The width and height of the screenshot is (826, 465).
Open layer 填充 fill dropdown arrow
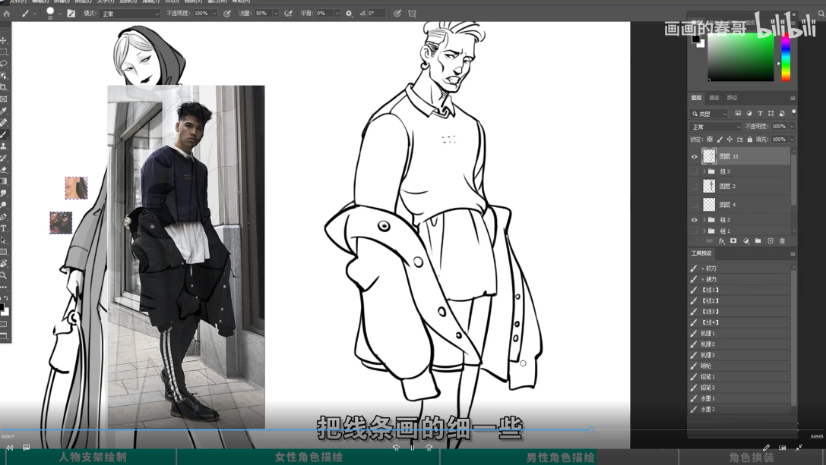[x=792, y=140]
